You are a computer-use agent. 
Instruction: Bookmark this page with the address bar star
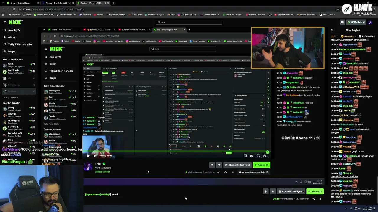pos(338,9)
